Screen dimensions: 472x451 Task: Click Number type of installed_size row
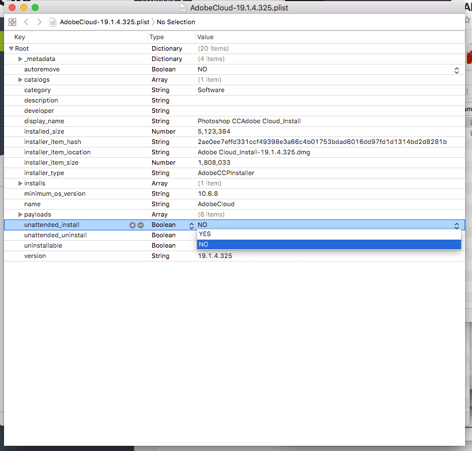pos(164,131)
